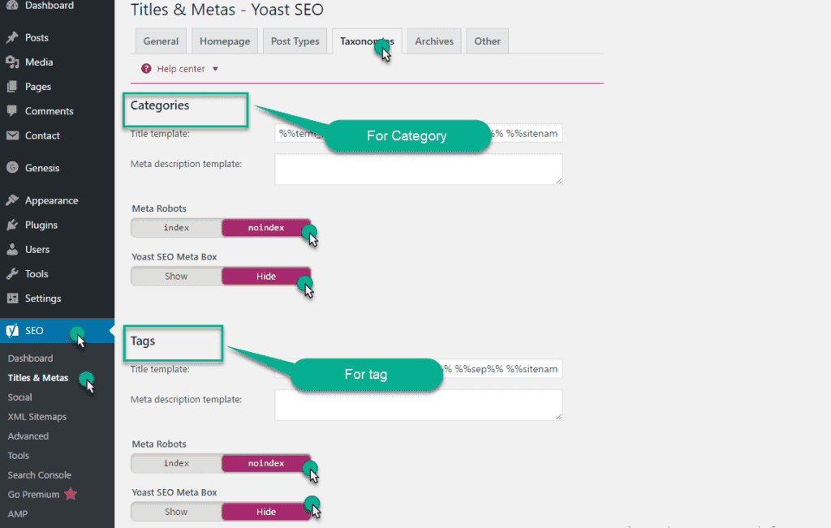The image size is (831, 528).
Task: Open XML Sitemaps submenu link
Action: click(37, 417)
